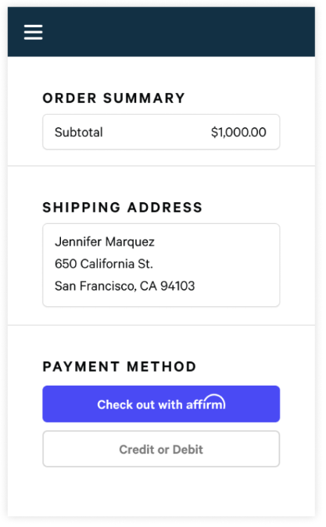Click the 650 California St. address line
The height and width of the screenshot is (527, 326).
[104, 264]
